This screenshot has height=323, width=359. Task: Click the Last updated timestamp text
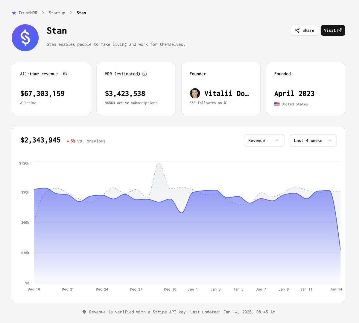(x=233, y=312)
